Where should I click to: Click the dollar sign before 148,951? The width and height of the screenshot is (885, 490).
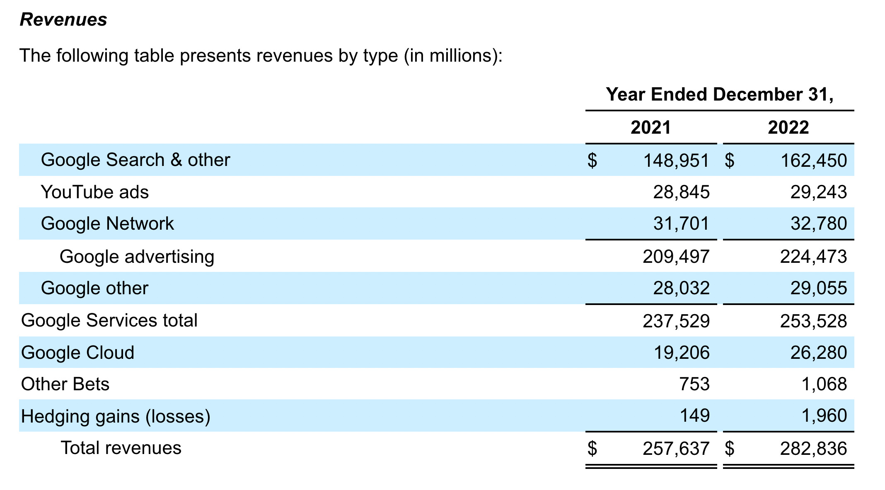click(x=592, y=160)
